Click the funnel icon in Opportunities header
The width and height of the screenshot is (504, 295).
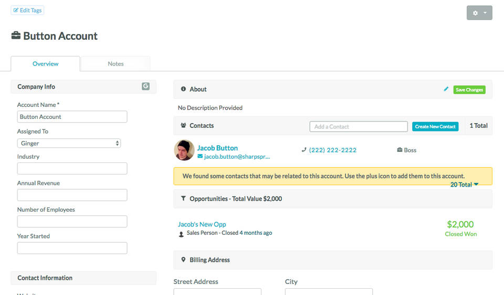pyautogui.click(x=183, y=199)
